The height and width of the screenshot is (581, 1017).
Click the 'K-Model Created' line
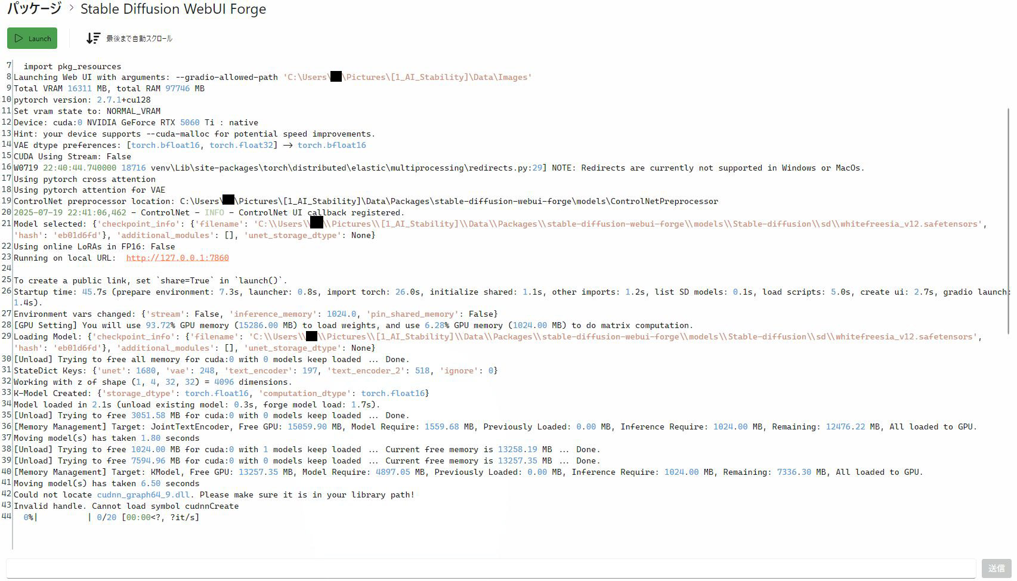(221, 393)
